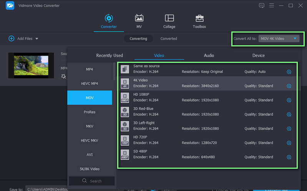Viewport: 307px width, 191px height.
Task: Choose 5K/8K Video format
Action: coord(90,169)
